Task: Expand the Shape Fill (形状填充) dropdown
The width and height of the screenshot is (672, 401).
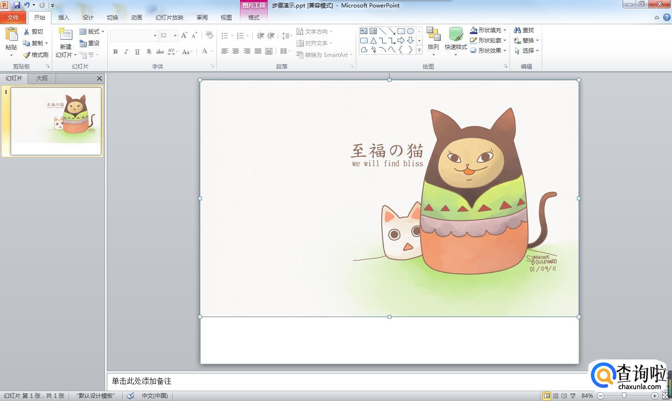Action: point(505,30)
